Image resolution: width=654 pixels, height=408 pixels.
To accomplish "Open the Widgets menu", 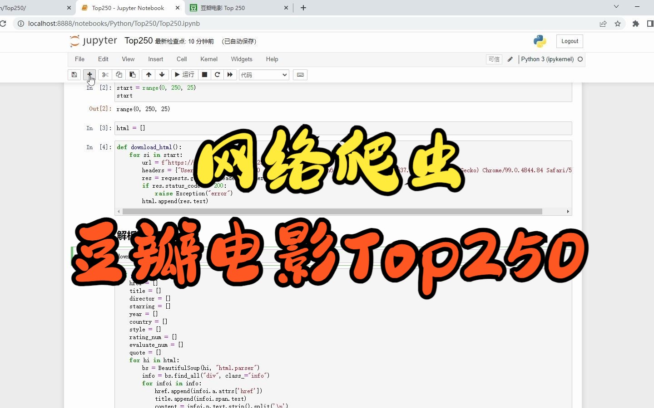I will pyautogui.click(x=242, y=59).
